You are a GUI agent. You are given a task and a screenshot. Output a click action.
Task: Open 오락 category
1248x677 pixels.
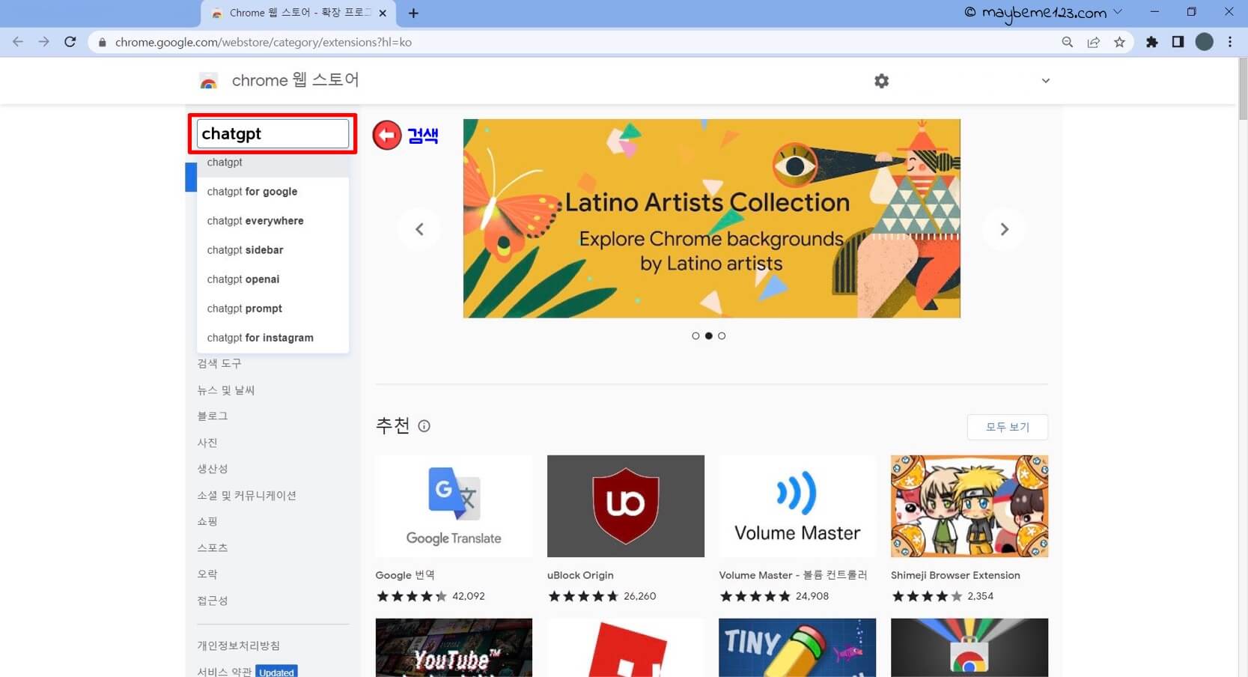coord(207,574)
